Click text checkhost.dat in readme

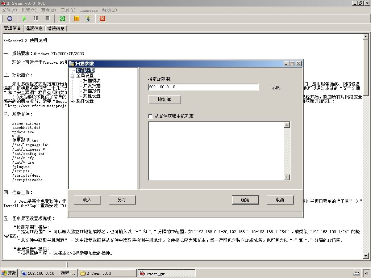click(26, 127)
